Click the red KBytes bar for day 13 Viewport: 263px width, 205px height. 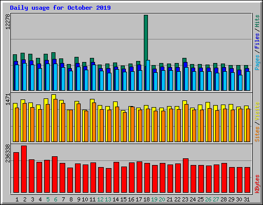point(108,180)
